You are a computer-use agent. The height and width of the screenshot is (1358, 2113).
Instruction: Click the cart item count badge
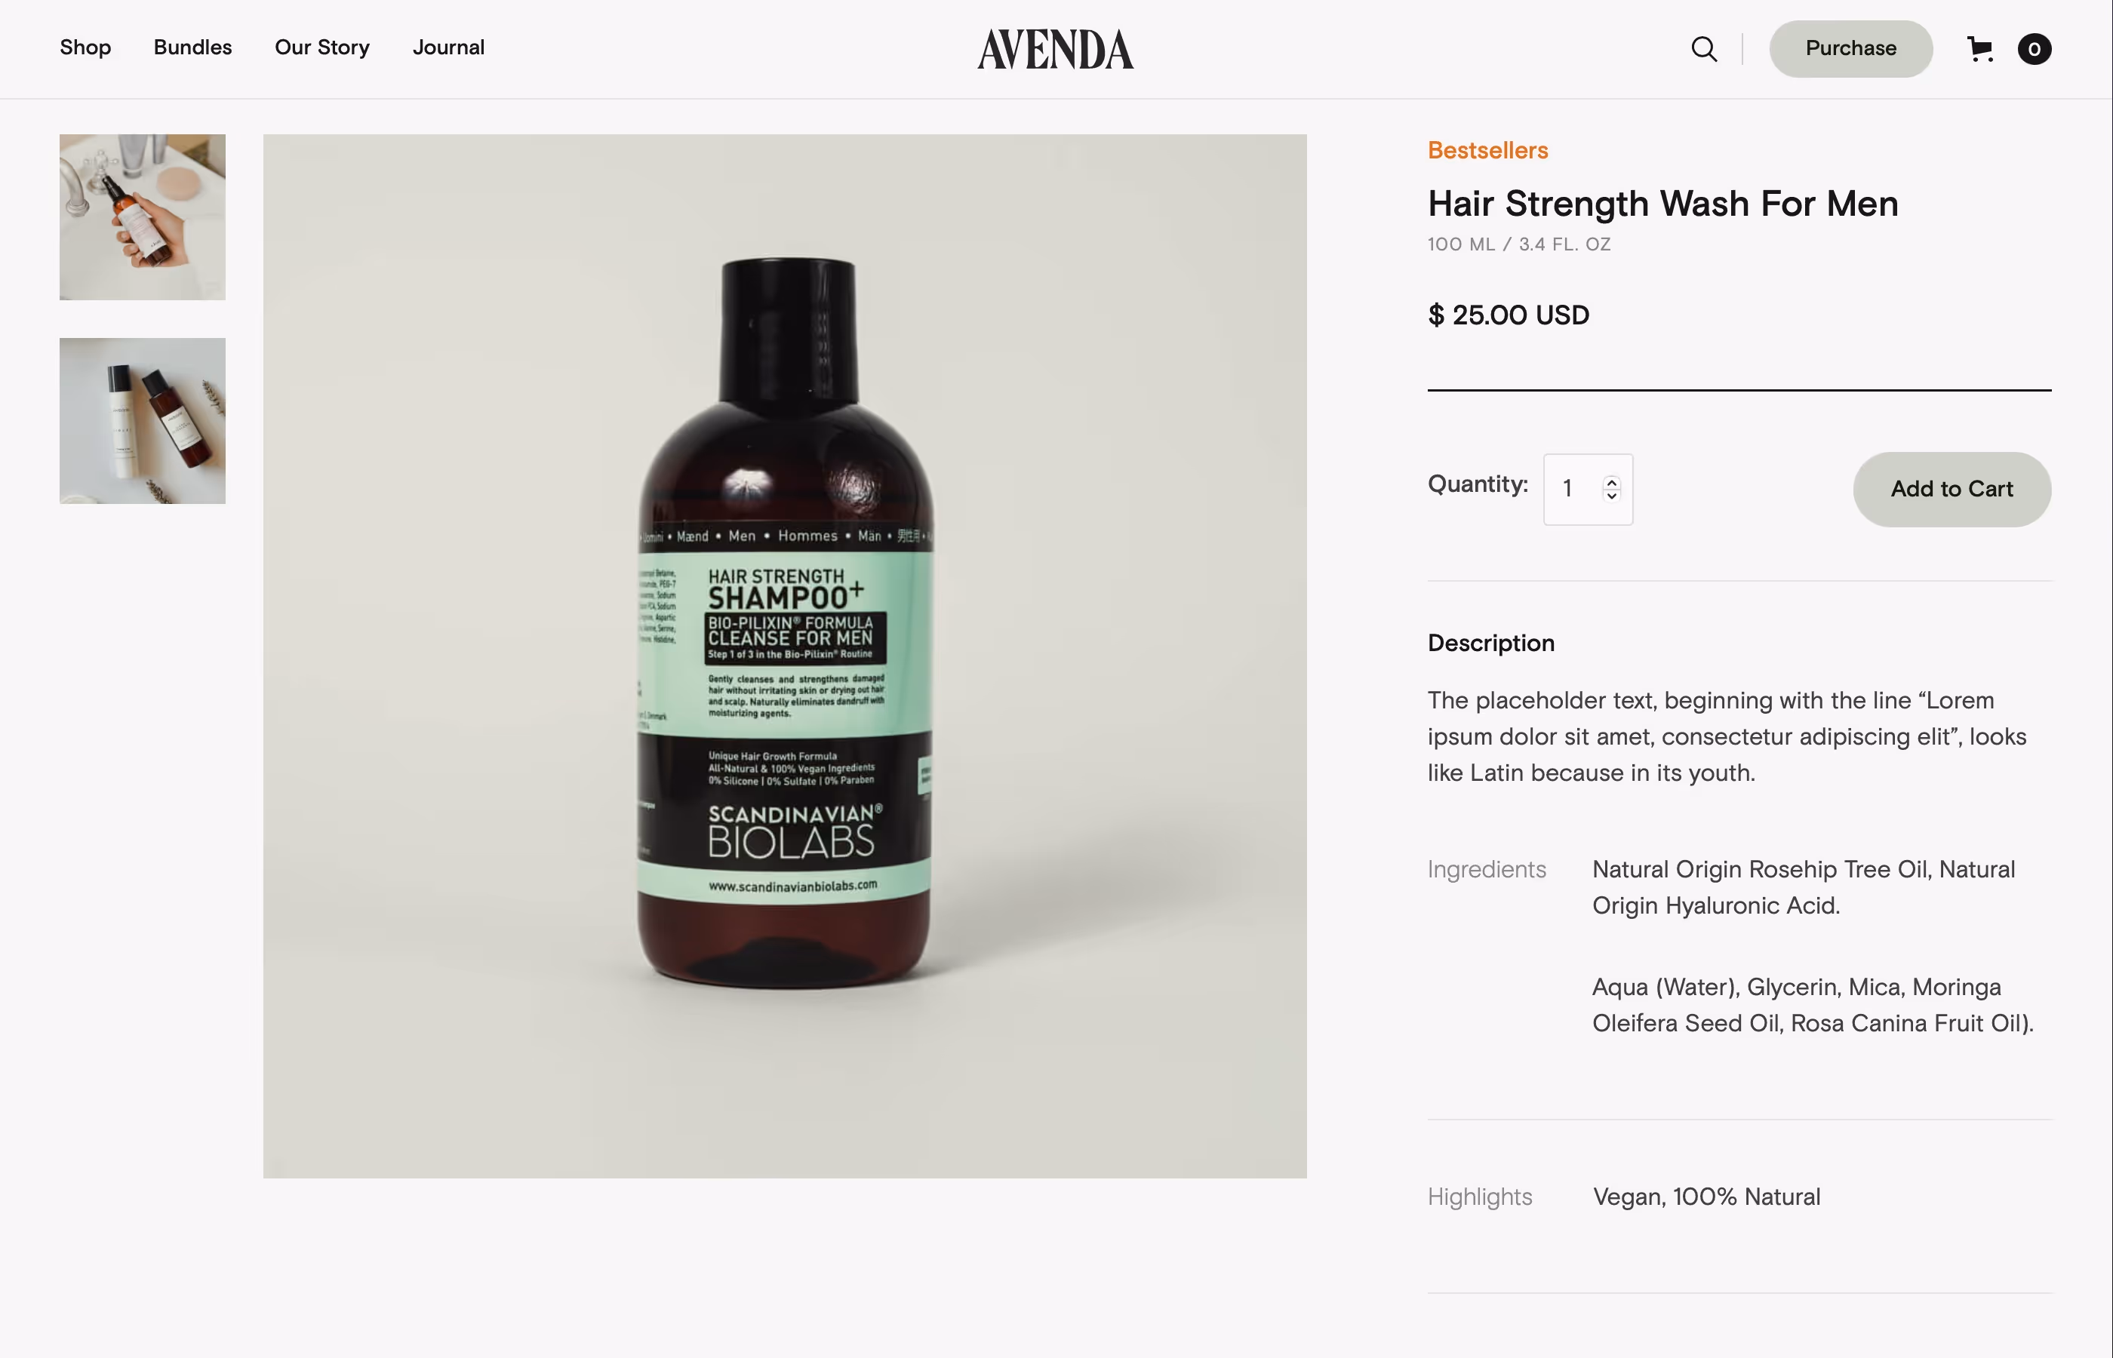[x=2034, y=48]
